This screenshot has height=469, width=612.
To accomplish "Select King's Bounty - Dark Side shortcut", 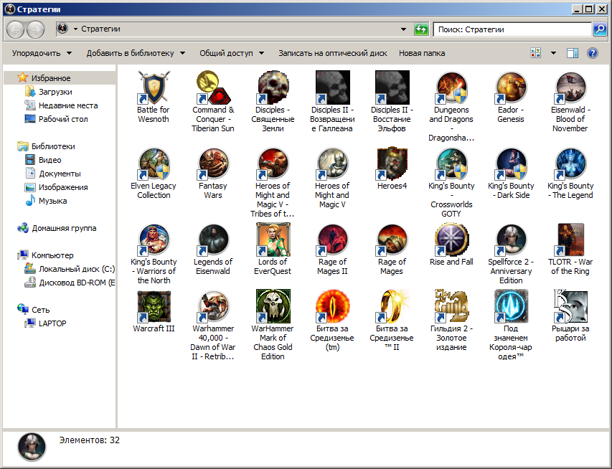I will [511, 174].
